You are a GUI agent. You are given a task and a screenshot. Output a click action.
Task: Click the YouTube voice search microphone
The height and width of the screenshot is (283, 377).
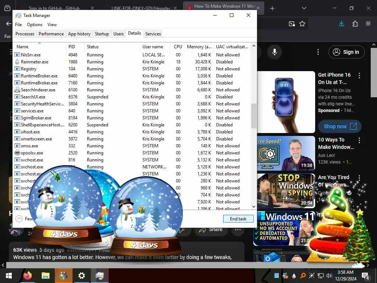pyautogui.click(x=275, y=52)
